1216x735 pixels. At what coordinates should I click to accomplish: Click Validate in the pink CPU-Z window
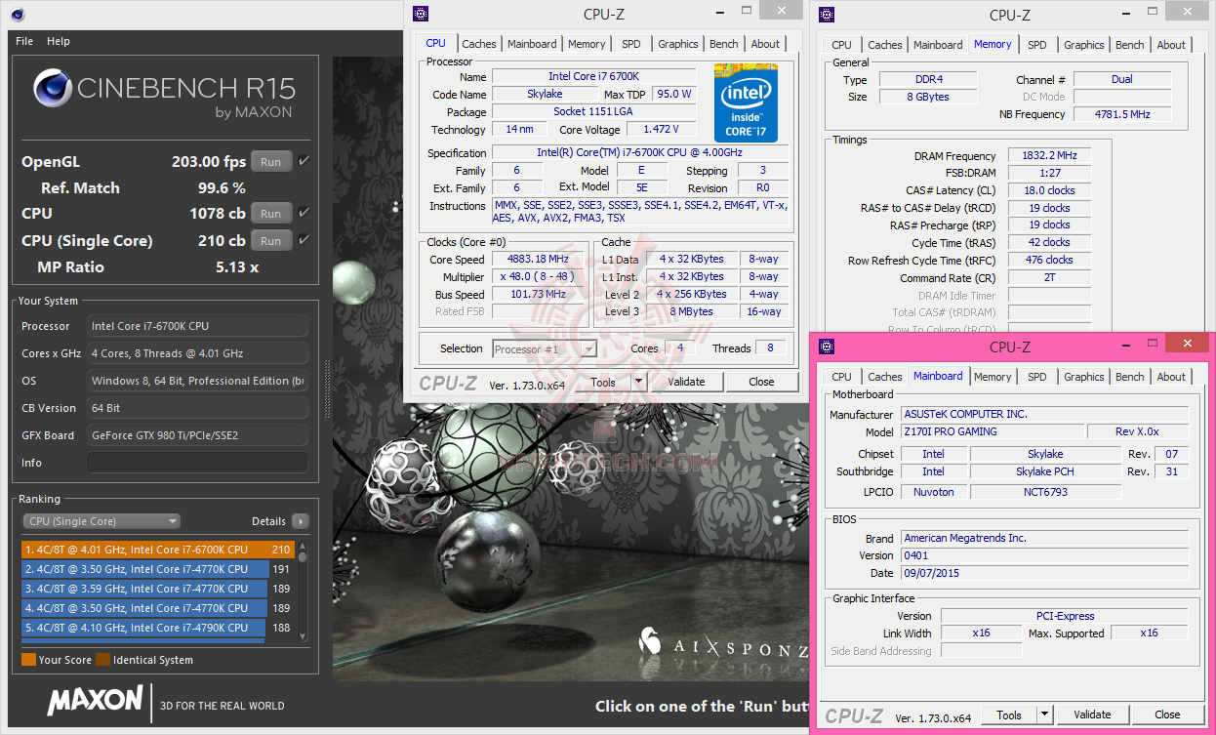click(1092, 714)
